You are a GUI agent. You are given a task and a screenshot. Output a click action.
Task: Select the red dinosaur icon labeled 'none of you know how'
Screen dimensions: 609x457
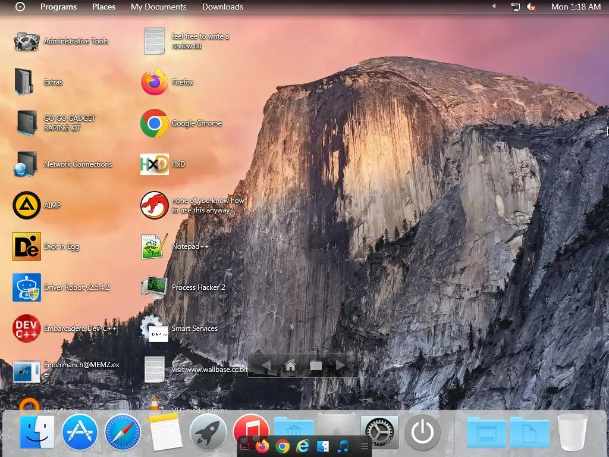(155, 205)
